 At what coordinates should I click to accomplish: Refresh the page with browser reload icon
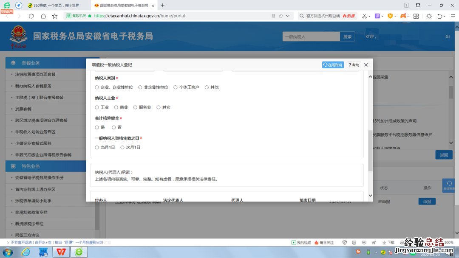click(x=31, y=16)
